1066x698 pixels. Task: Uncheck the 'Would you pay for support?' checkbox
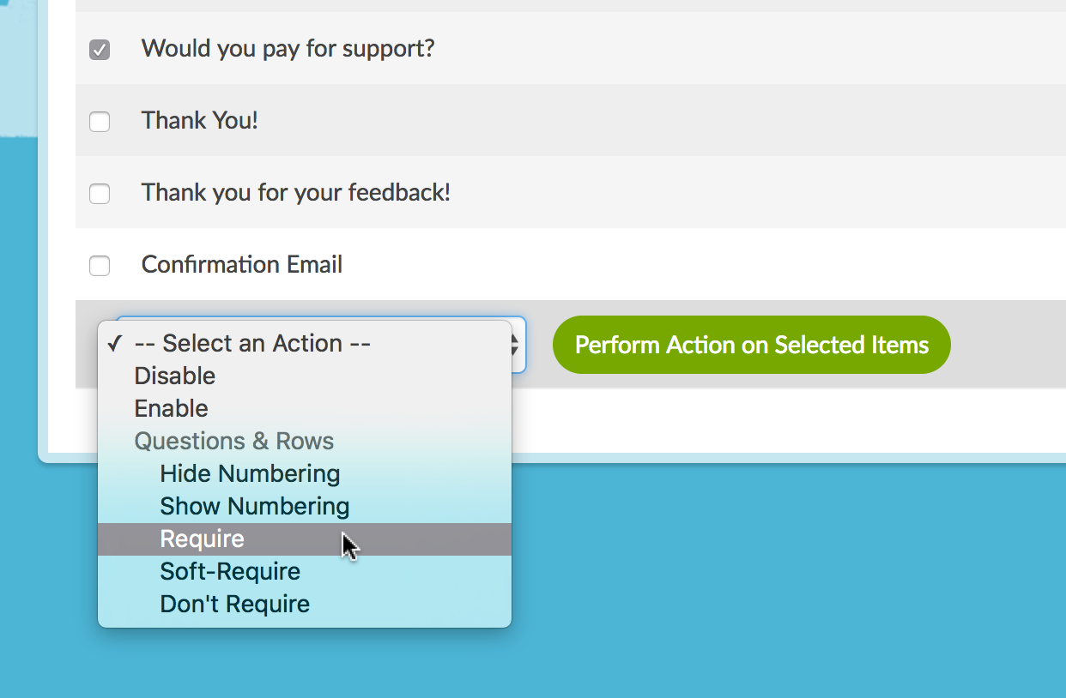[x=100, y=50]
